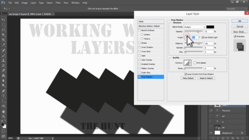Screen dimensions: 249x140
Task: Create a new group folder icon
Action: [x=233, y=138]
